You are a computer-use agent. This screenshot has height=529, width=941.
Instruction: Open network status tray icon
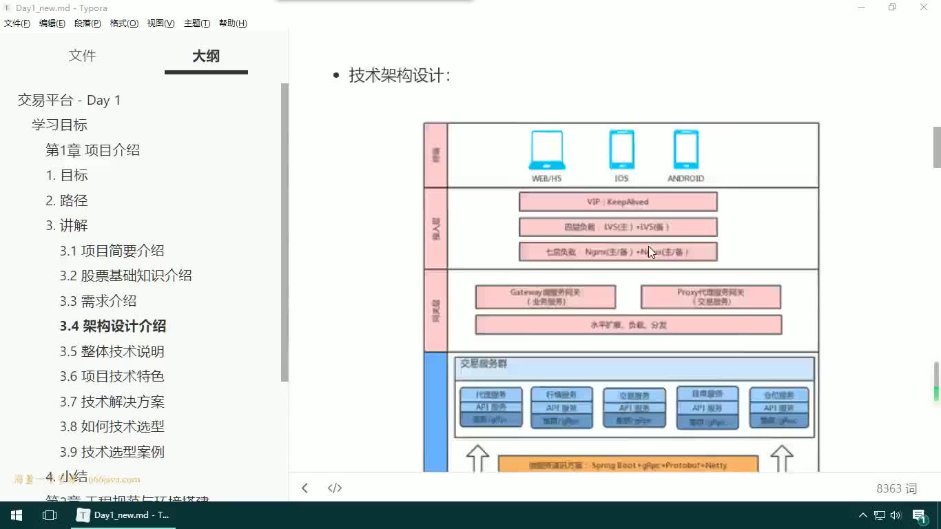tap(880, 515)
